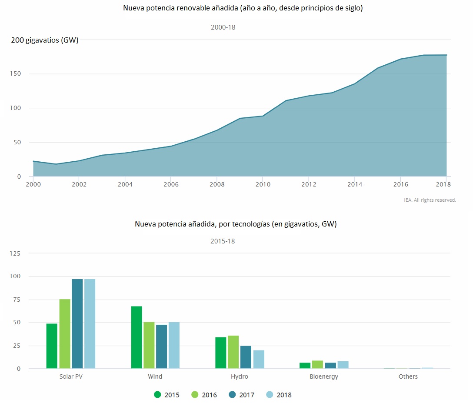The height and width of the screenshot is (403, 473).
Task: Click the 2018 x-axis tick label
Action: [x=443, y=184]
